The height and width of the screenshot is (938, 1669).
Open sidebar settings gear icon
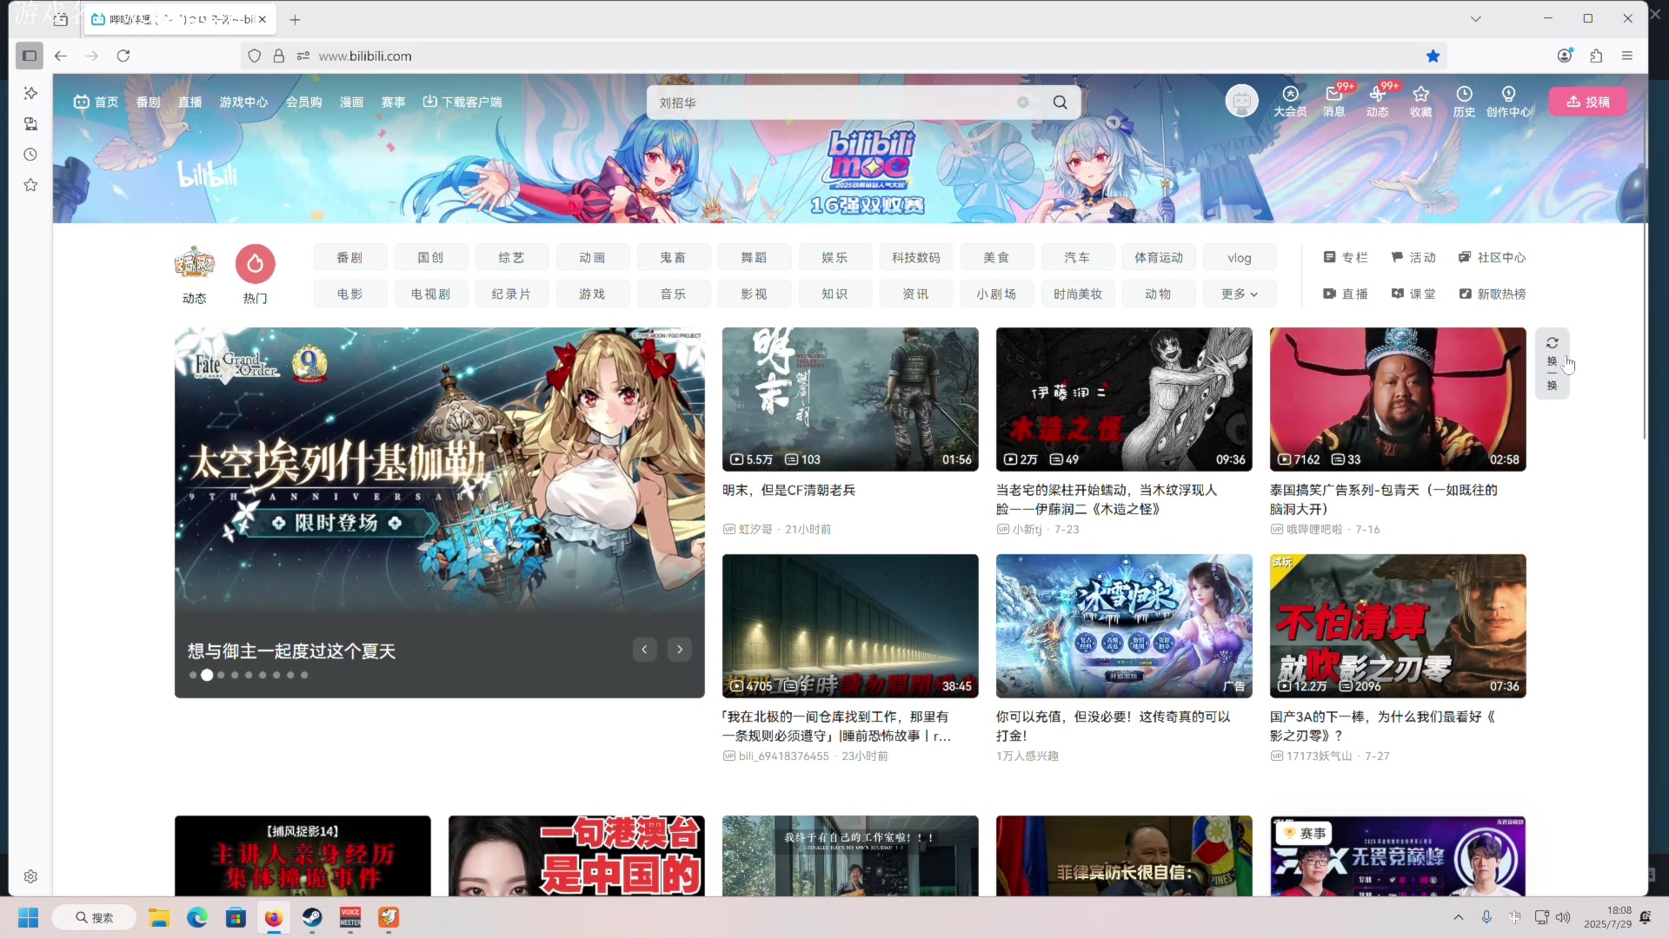click(30, 876)
